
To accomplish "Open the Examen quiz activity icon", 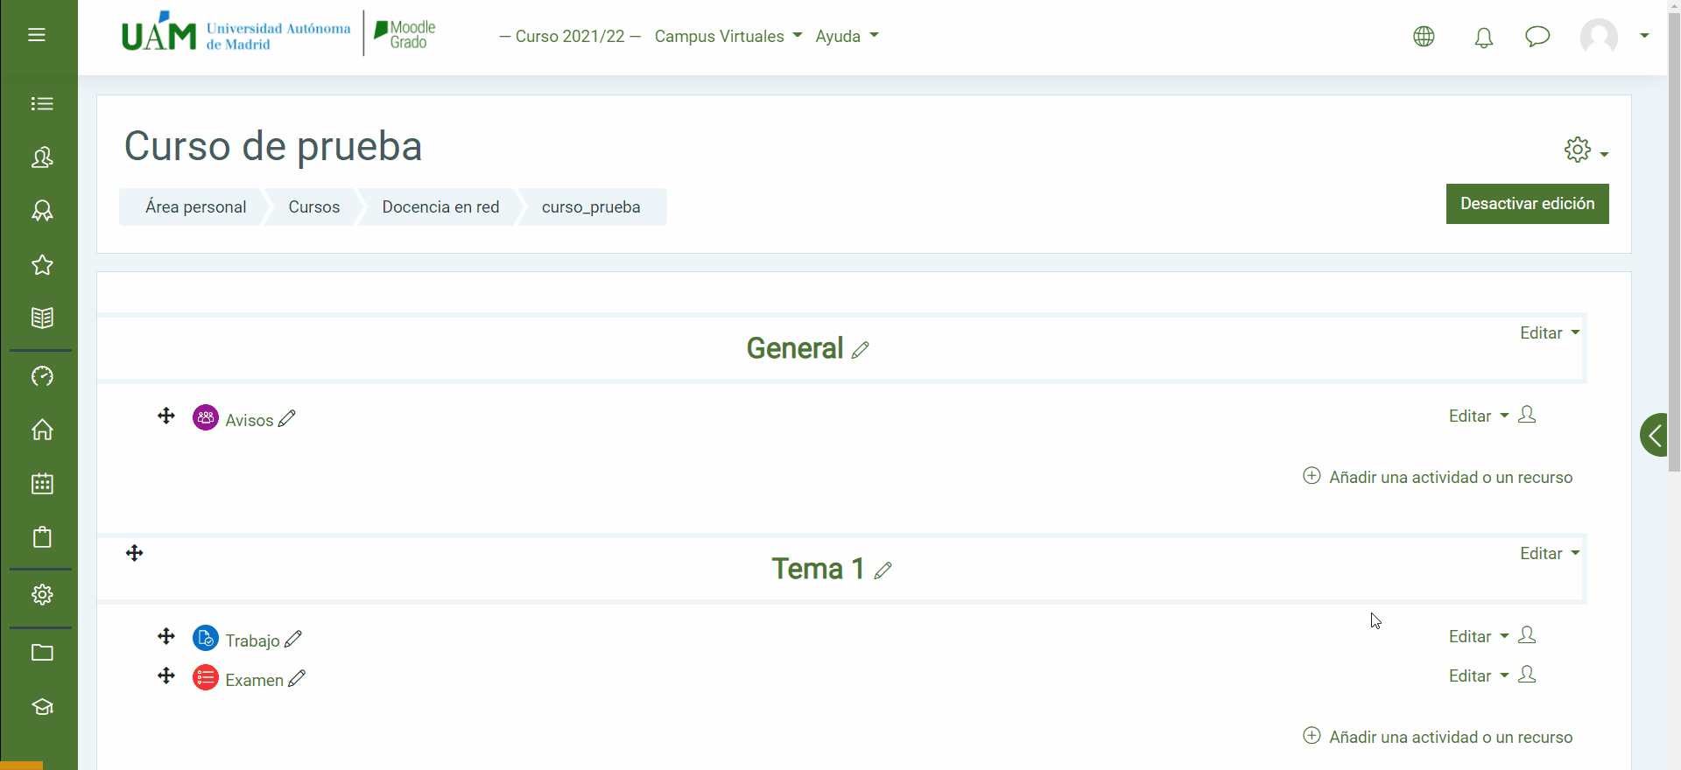I will [x=206, y=678].
